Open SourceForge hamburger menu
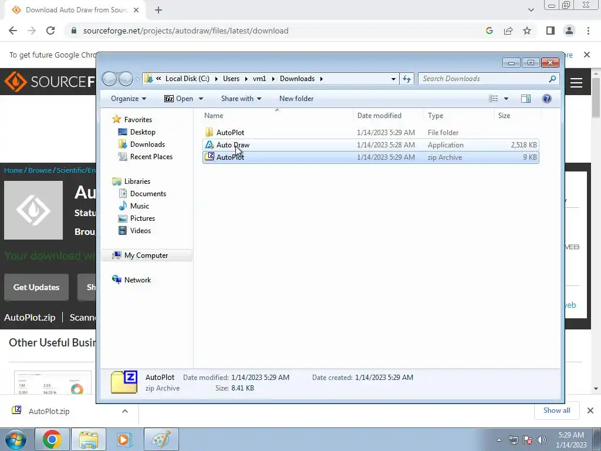The image size is (601, 451). [576, 82]
